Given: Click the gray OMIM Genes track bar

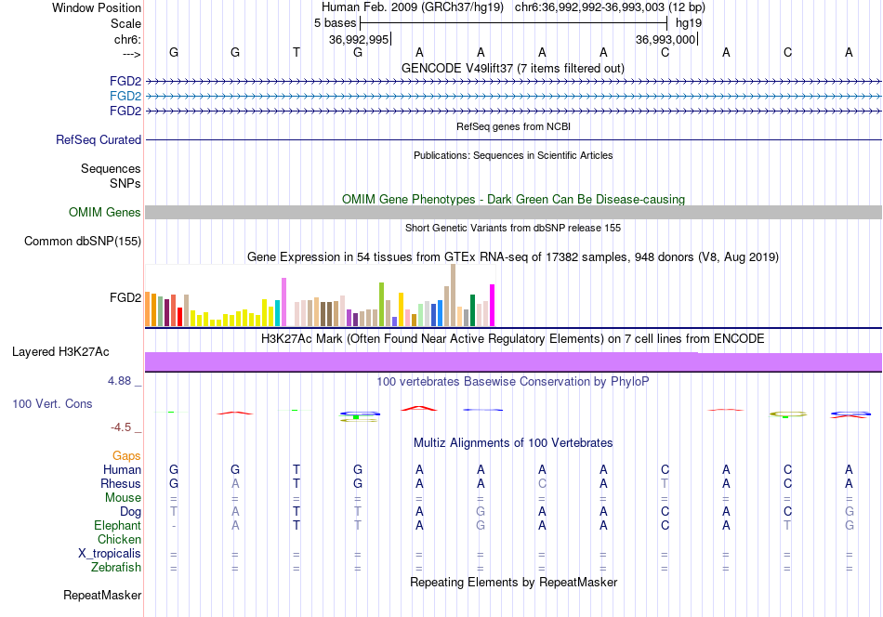Looking at the screenshot, I should pos(513,212).
